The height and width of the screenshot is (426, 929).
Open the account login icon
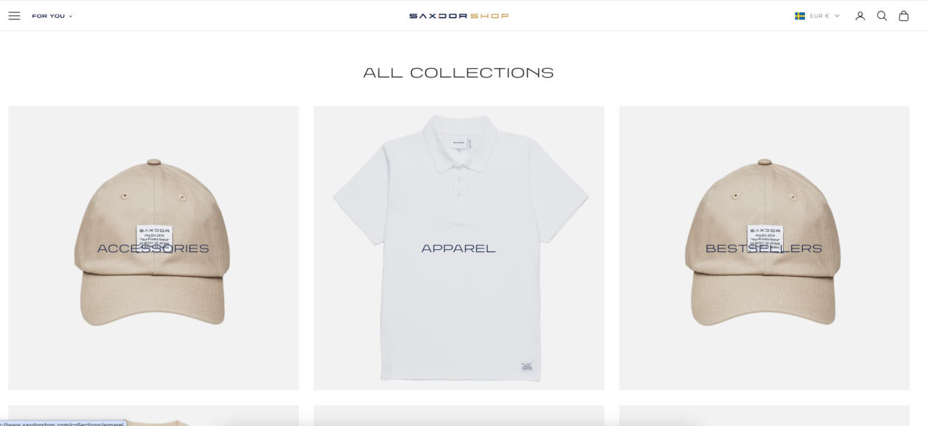(x=860, y=16)
